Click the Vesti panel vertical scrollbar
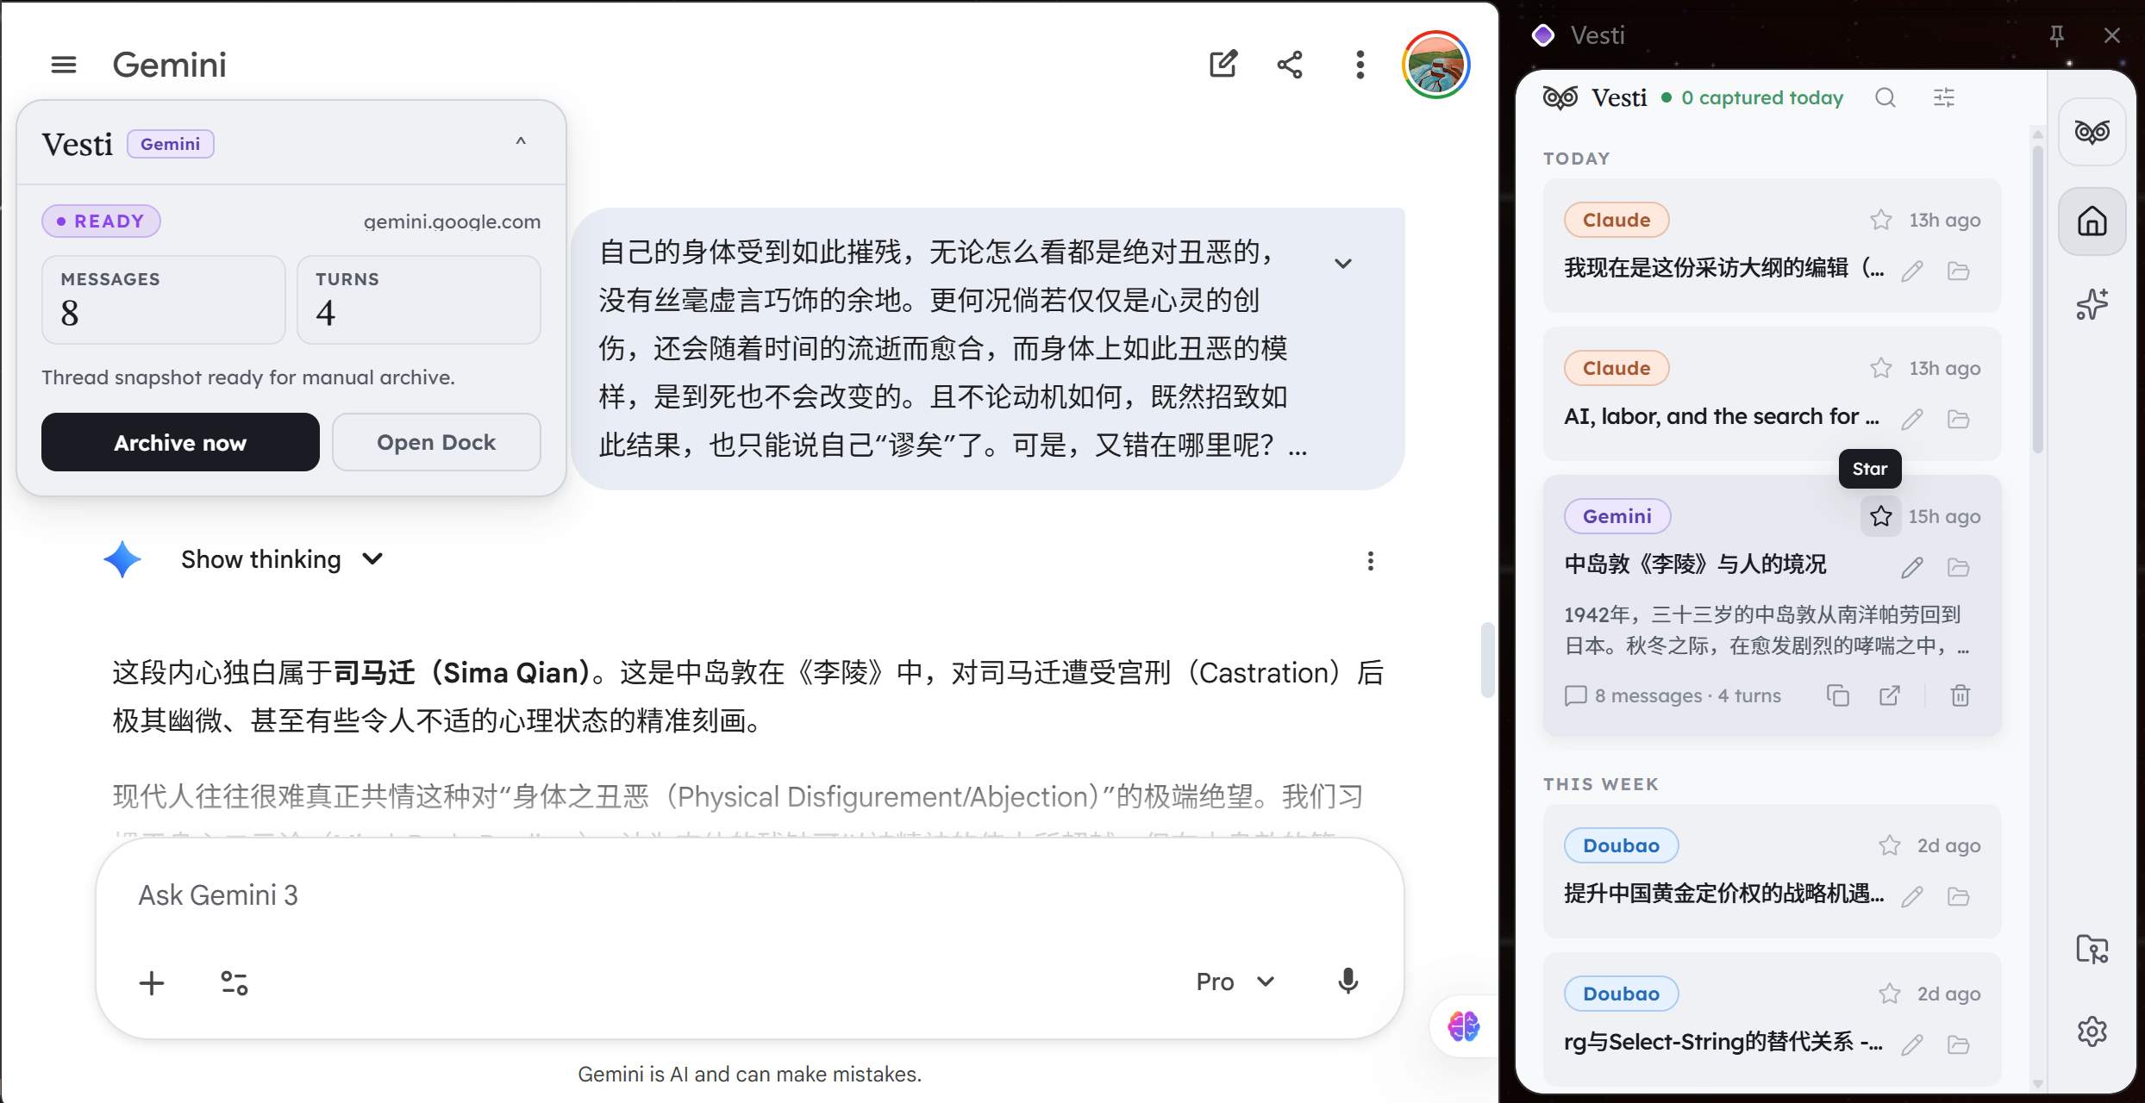Image resolution: width=2145 pixels, height=1103 pixels. (2038, 299)
